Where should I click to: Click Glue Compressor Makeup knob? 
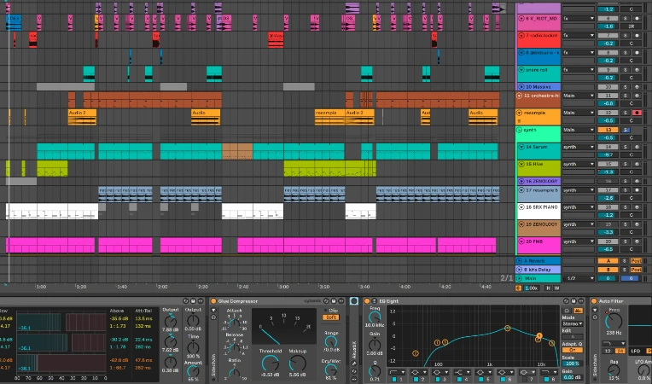click(297, 364)
